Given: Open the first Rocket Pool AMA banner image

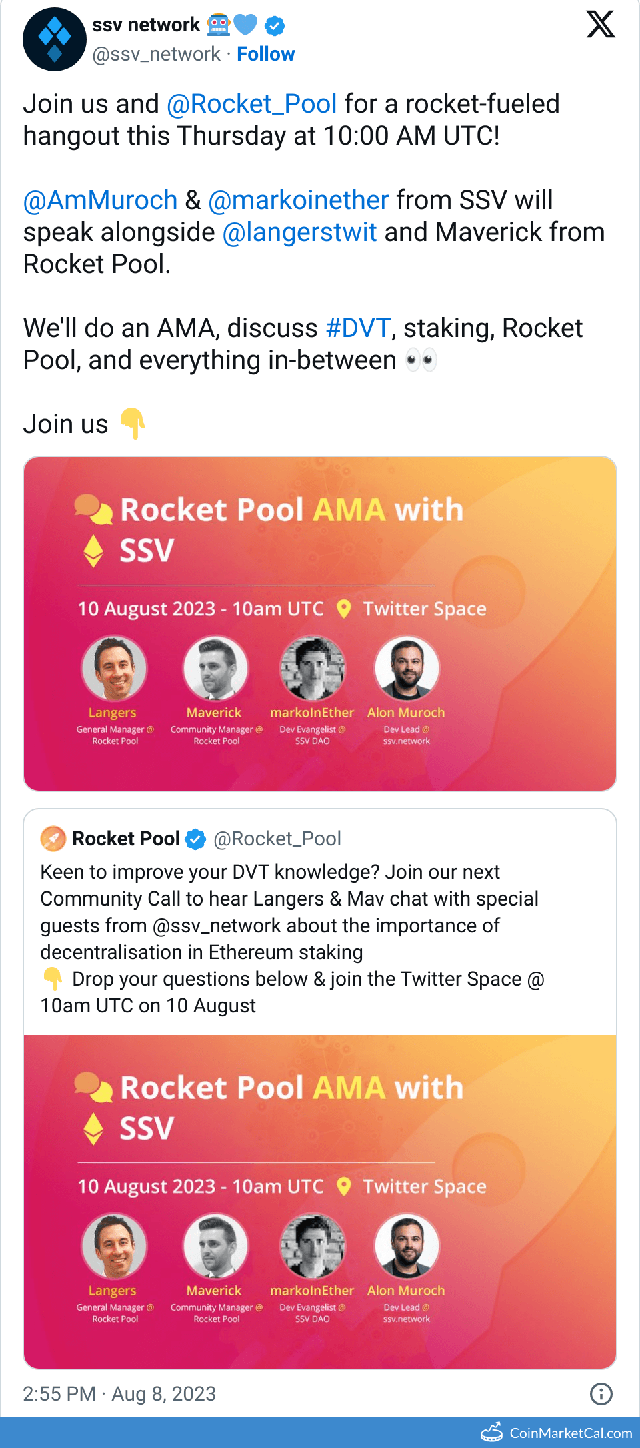Looking at the screenshot, I should [x=320, y=623].
